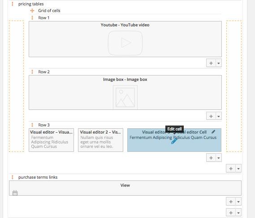
Task: Click the add button below Row 2
Action: [211, 116]
